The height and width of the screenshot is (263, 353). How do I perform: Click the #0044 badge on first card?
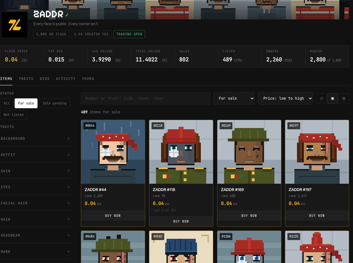tap(90, 125)
